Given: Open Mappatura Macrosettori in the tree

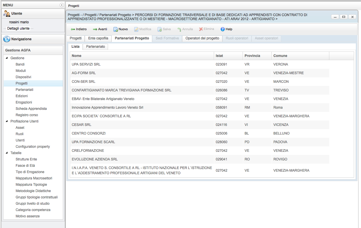Looking at the screenshot, I should point(34,178).
